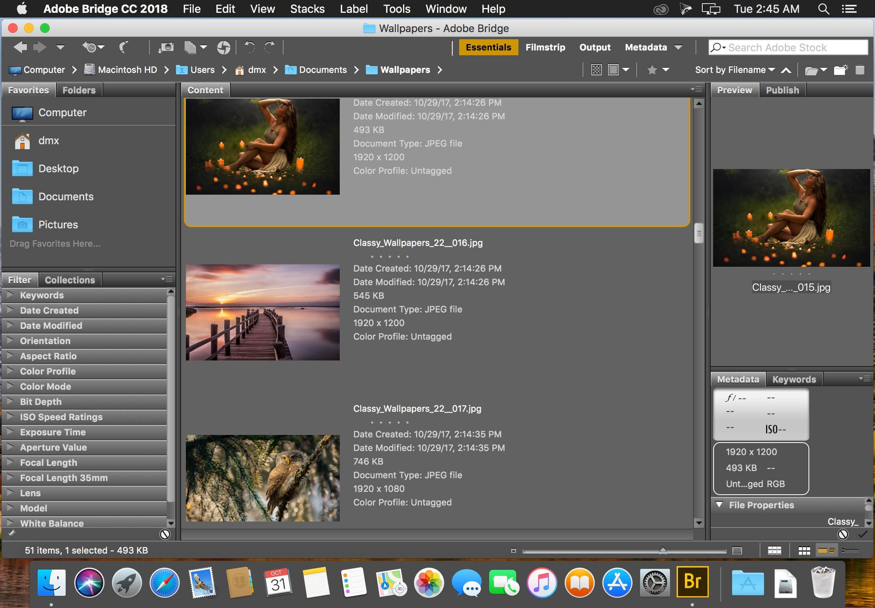
Task: Rotate image 90° clockwise
Action: pos(270,47)
